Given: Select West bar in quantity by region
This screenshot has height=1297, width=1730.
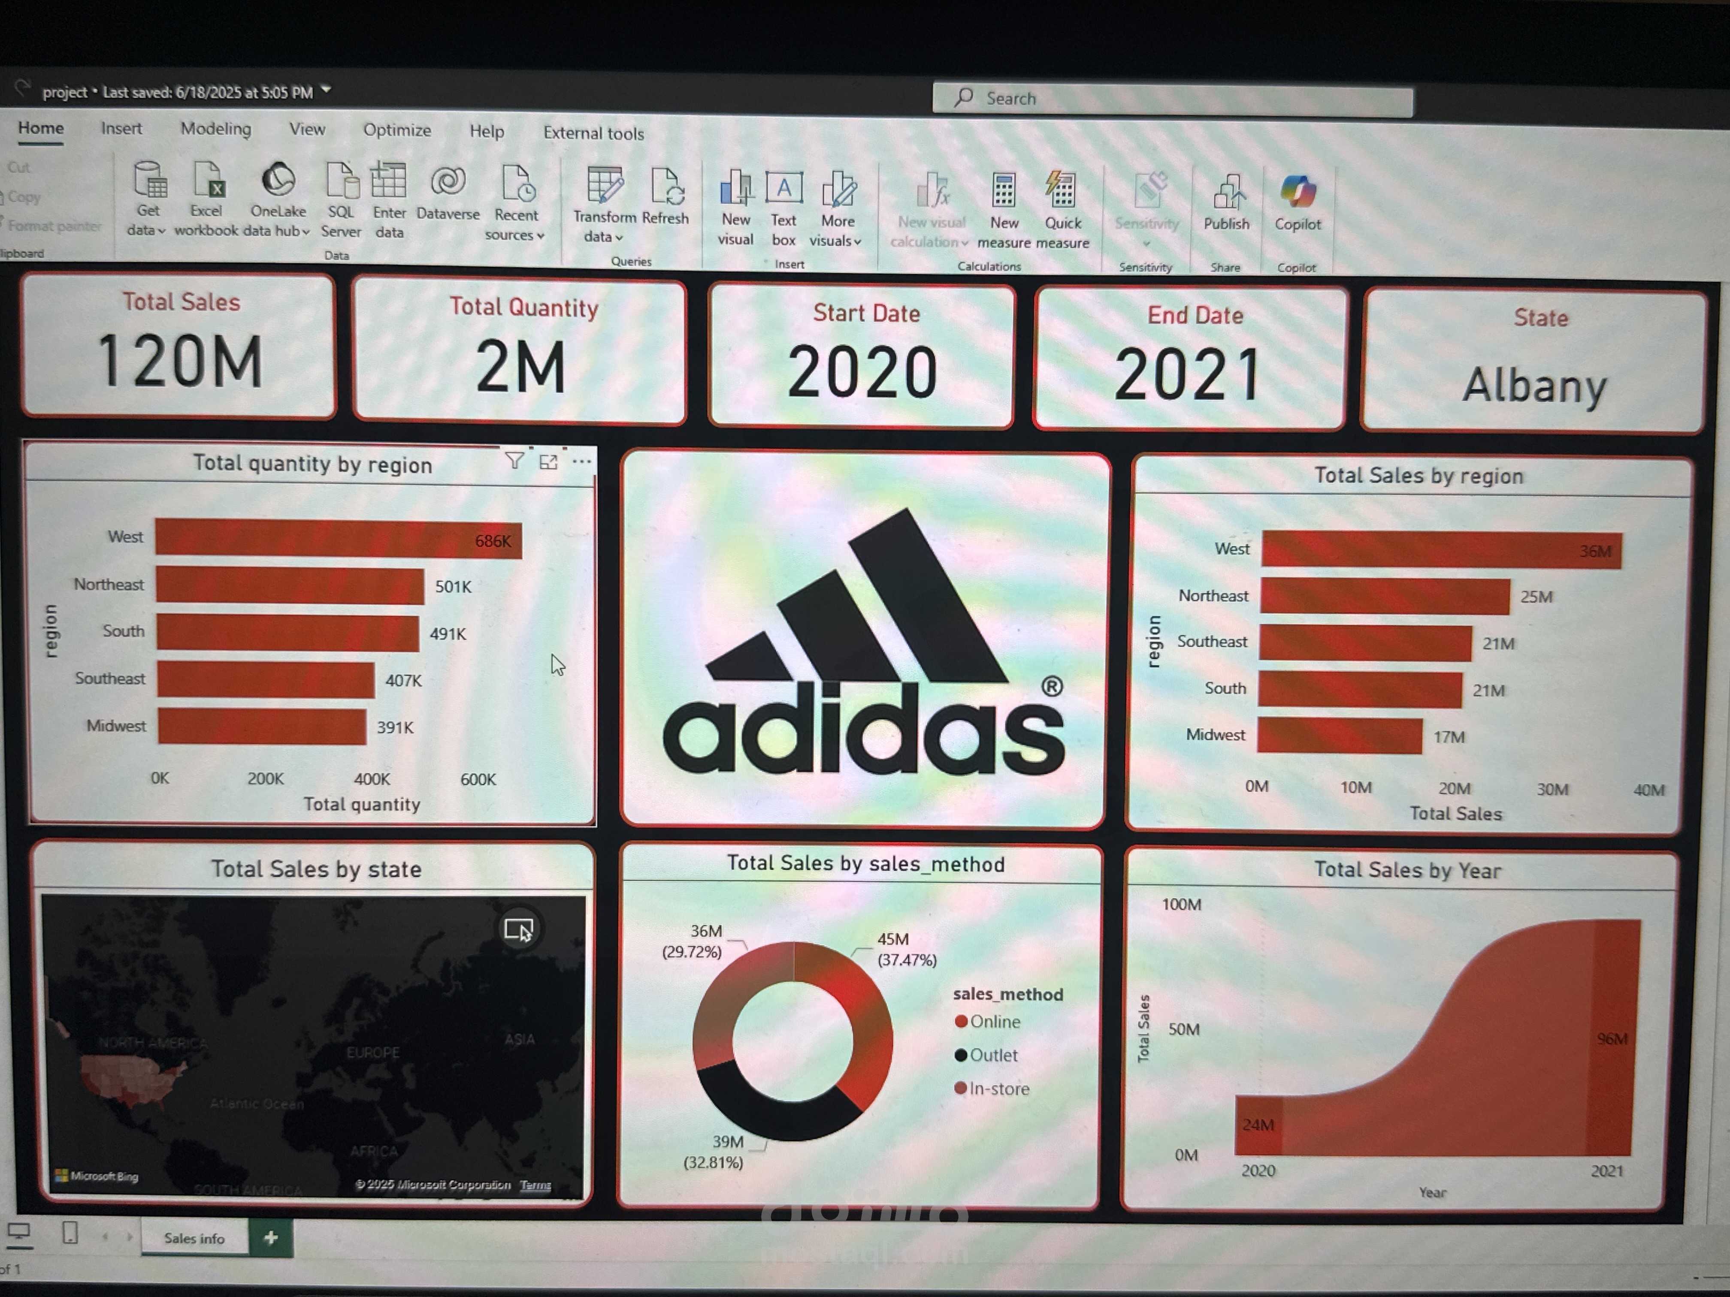Looking at the screenshot, I should (x=338, y=539).
